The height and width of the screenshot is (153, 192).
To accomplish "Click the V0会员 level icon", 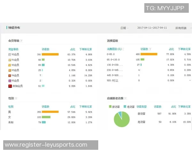I will pos(10,55).
